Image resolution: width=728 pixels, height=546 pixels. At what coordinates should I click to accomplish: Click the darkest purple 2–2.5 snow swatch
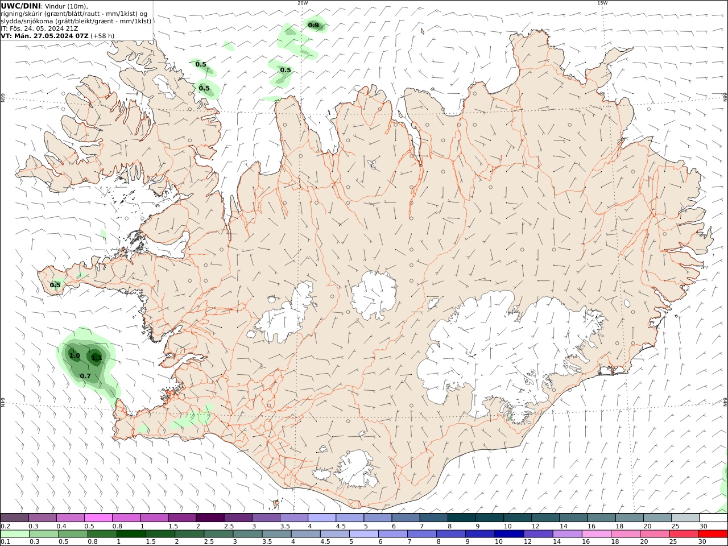[x=210, y=518]
